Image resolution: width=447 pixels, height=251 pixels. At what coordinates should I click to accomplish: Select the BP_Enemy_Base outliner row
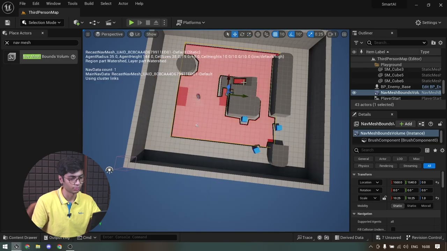[x=396, y=87]
